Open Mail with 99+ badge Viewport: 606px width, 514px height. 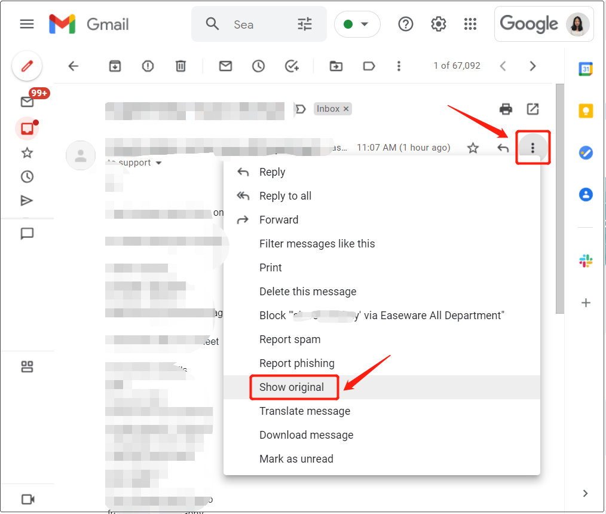(x=27, y=102)
